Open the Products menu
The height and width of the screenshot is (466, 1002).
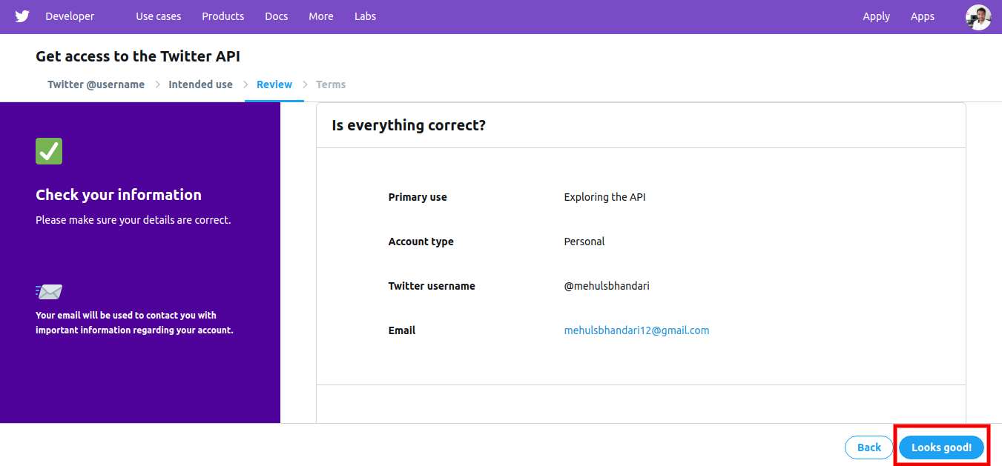[x=223, y=16]
